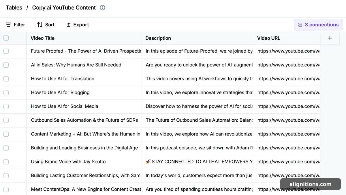Select the "How to Use AI for Translation" cell

tap(84, 79)
